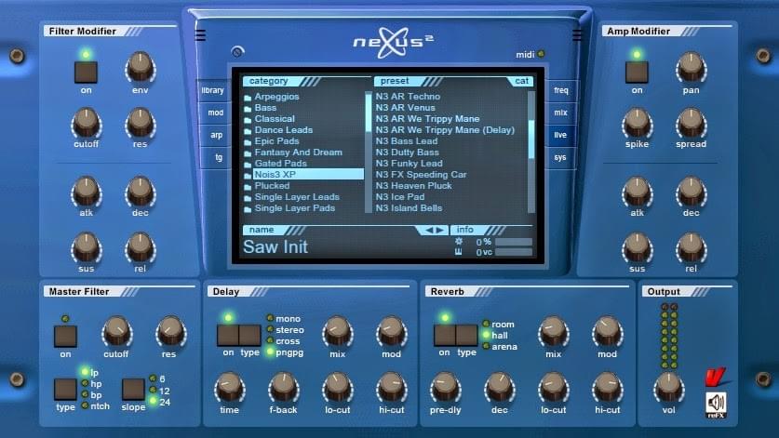
Task: Open the mod tab
Action: [x=215, y=113]
